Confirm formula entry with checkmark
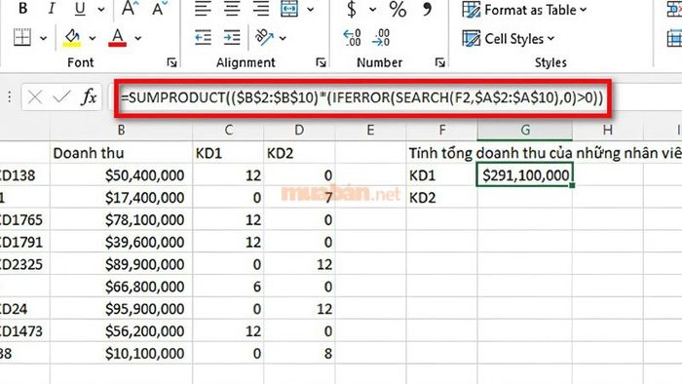Screen dimensions: 682x384 61,97
